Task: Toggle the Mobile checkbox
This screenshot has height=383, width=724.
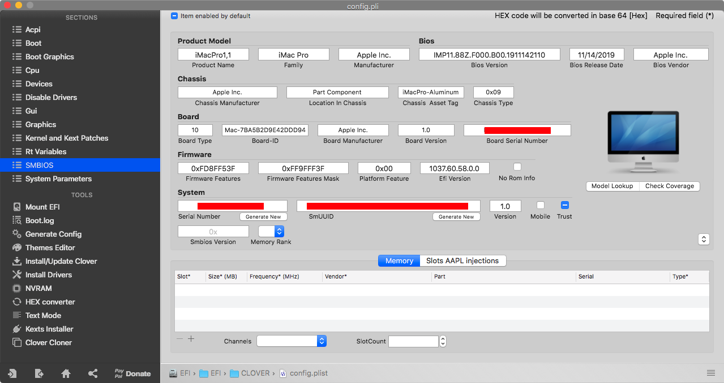Action: [x=541, y=206]
